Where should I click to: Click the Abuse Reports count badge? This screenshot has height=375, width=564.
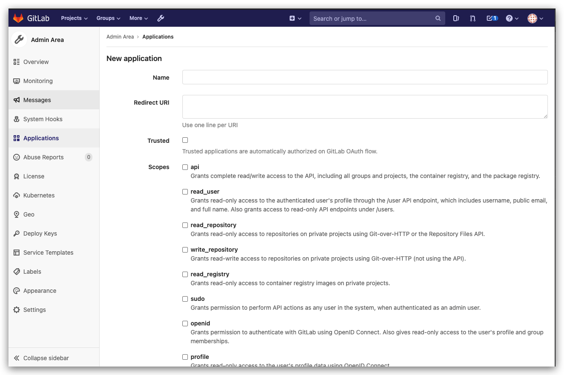tap(89, 157)
